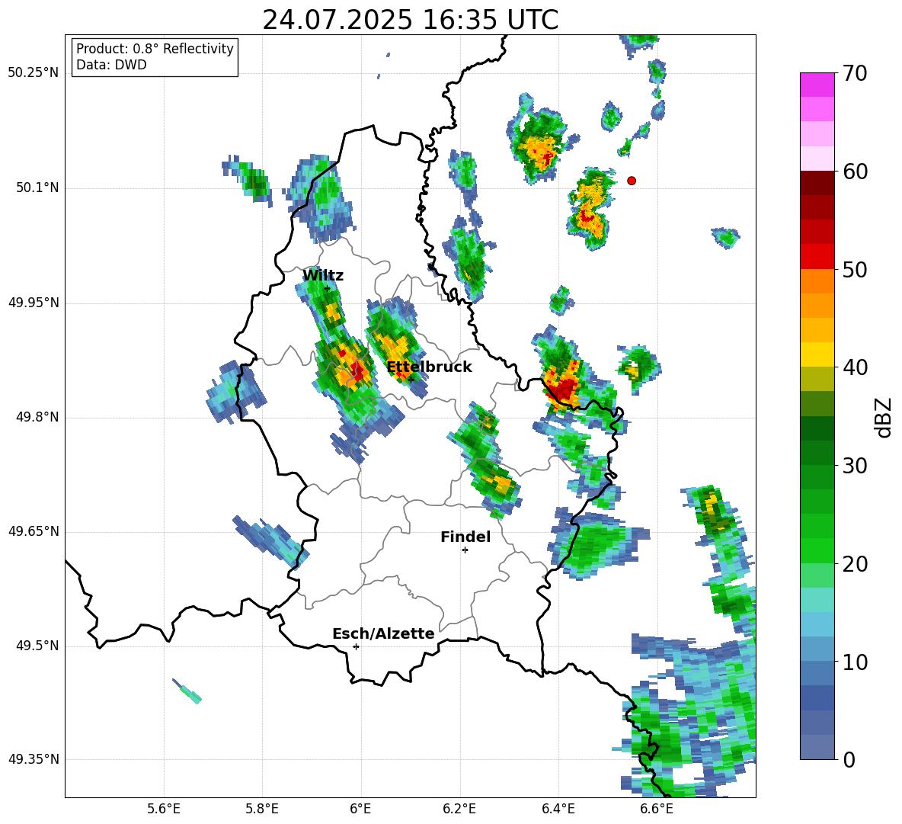The width and height of the screenshot is (902, 824).
Task: Click the 49.35°N latitude label
Action: click(x=34, y=759)
